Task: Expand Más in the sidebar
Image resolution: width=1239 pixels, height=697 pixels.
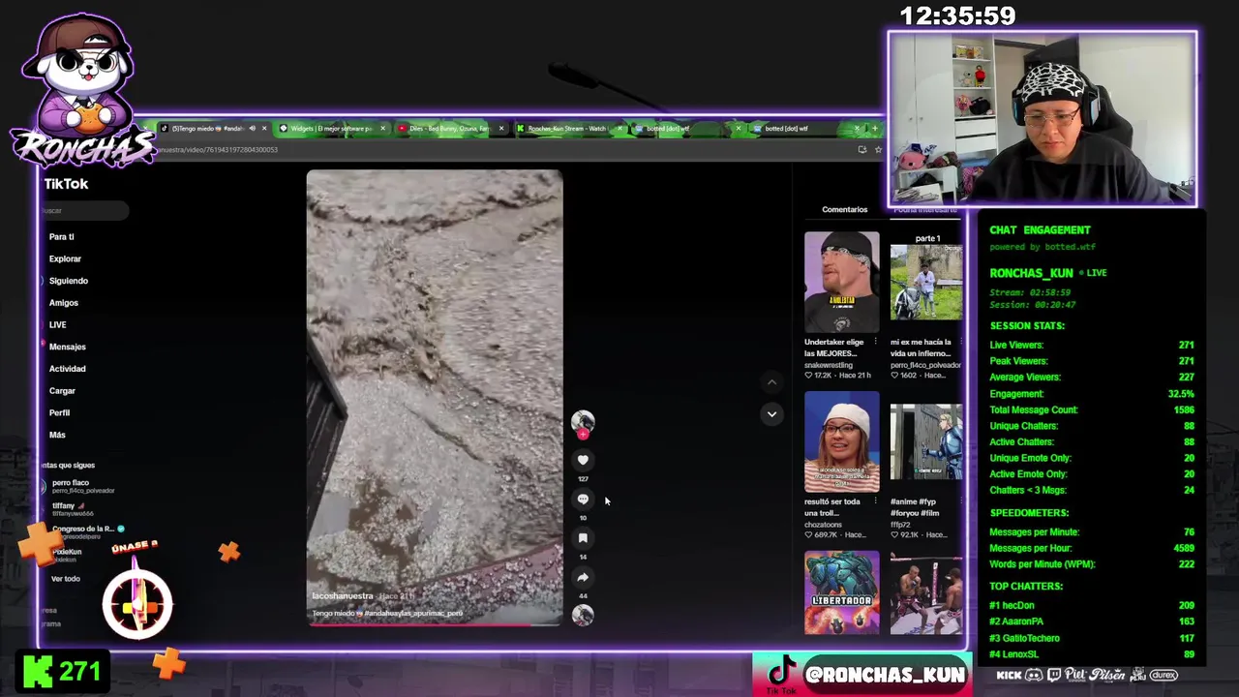Action: click(x=58, y=436)
